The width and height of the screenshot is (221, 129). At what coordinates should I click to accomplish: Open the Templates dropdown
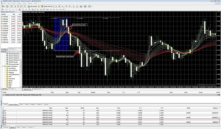point(90,6)
